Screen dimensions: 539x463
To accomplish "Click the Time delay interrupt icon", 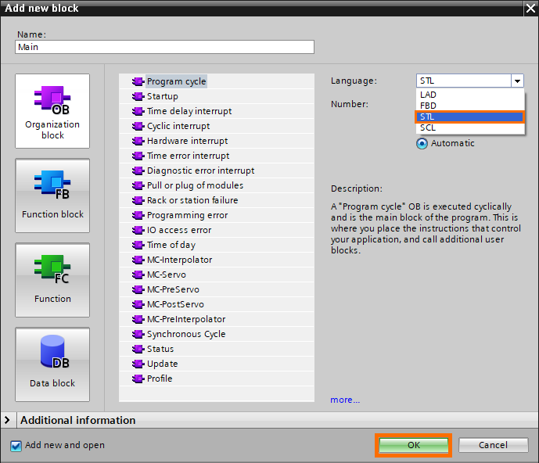I will click(x=138, y=111).
